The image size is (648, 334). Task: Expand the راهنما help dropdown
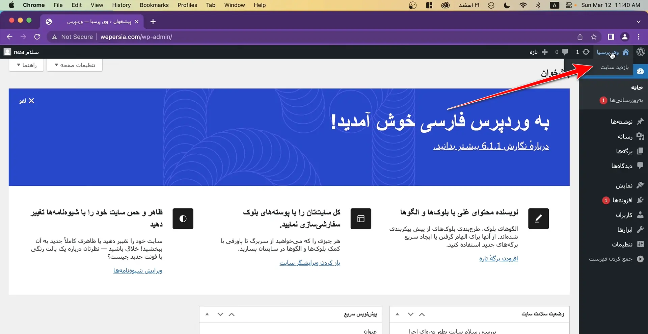(26, 65)
